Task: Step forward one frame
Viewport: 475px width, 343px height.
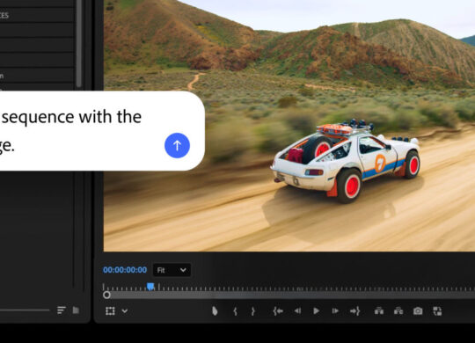Action: point(335,310)
